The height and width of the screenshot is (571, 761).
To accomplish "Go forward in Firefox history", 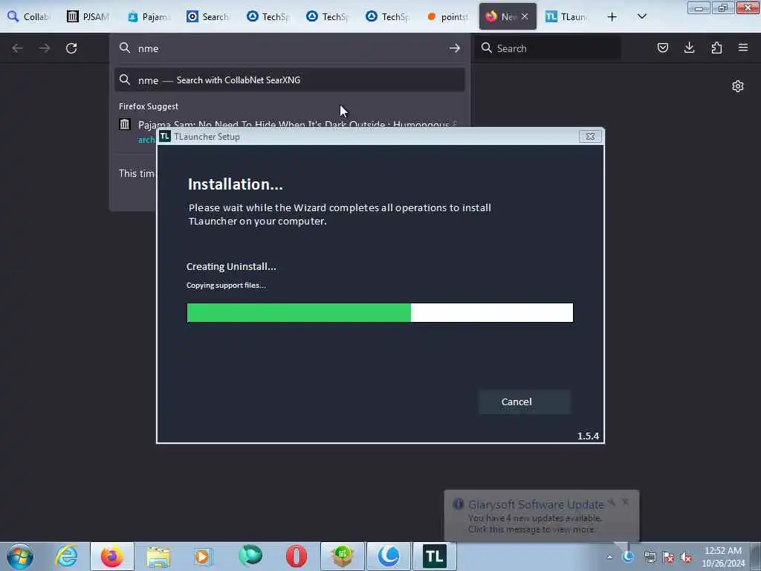I will pos(44,48).
